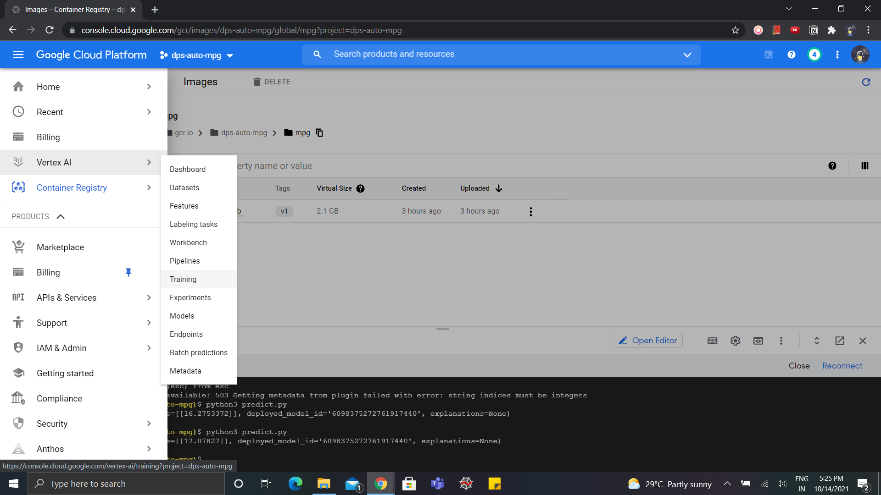Open the dps-auto-mpg project selector
881x495 pixels.
[x=196, y=55]
